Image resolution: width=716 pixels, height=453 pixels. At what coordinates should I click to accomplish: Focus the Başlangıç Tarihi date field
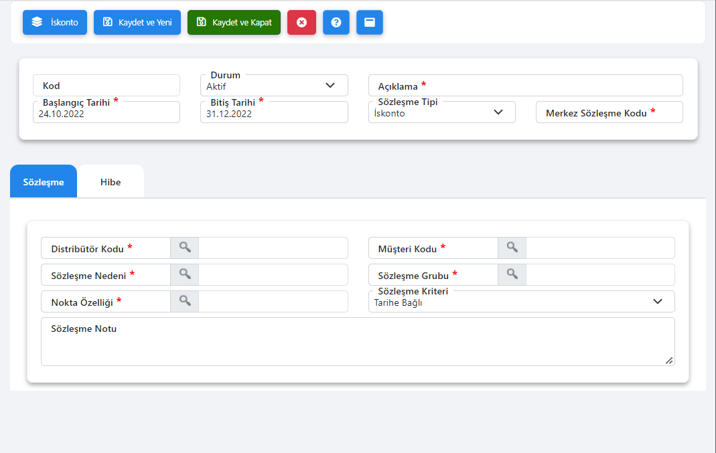[x=106, y=114]
